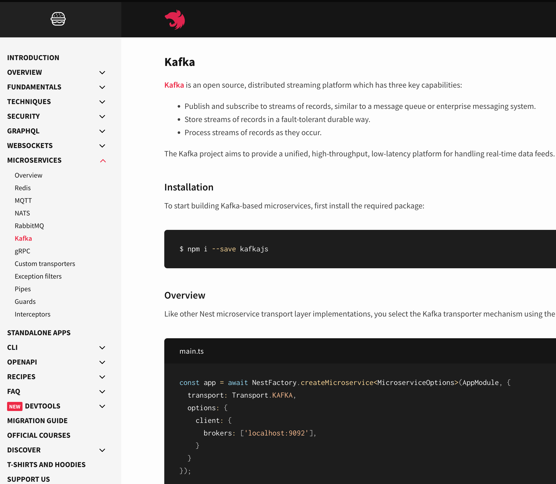Viewport: 556px width, 484px height.
Task: Expand the Techniques section arrow
Action: (102, 102)
